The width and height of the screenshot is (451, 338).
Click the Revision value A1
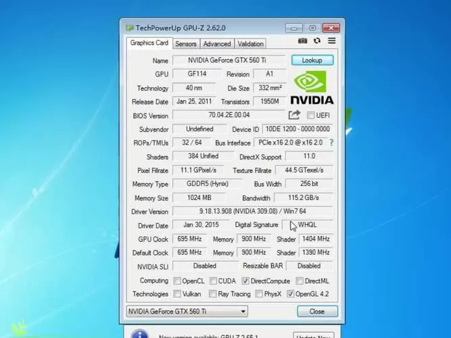[270, 74]
